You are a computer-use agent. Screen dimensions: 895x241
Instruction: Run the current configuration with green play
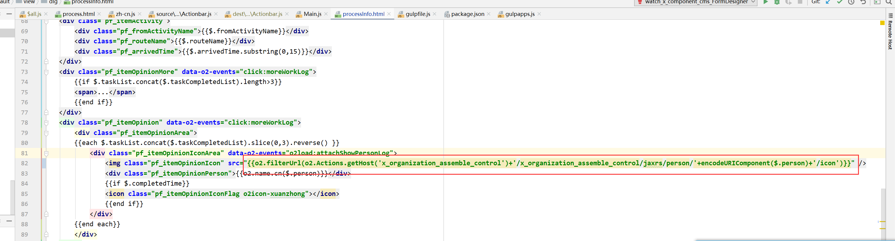(765, 2)
